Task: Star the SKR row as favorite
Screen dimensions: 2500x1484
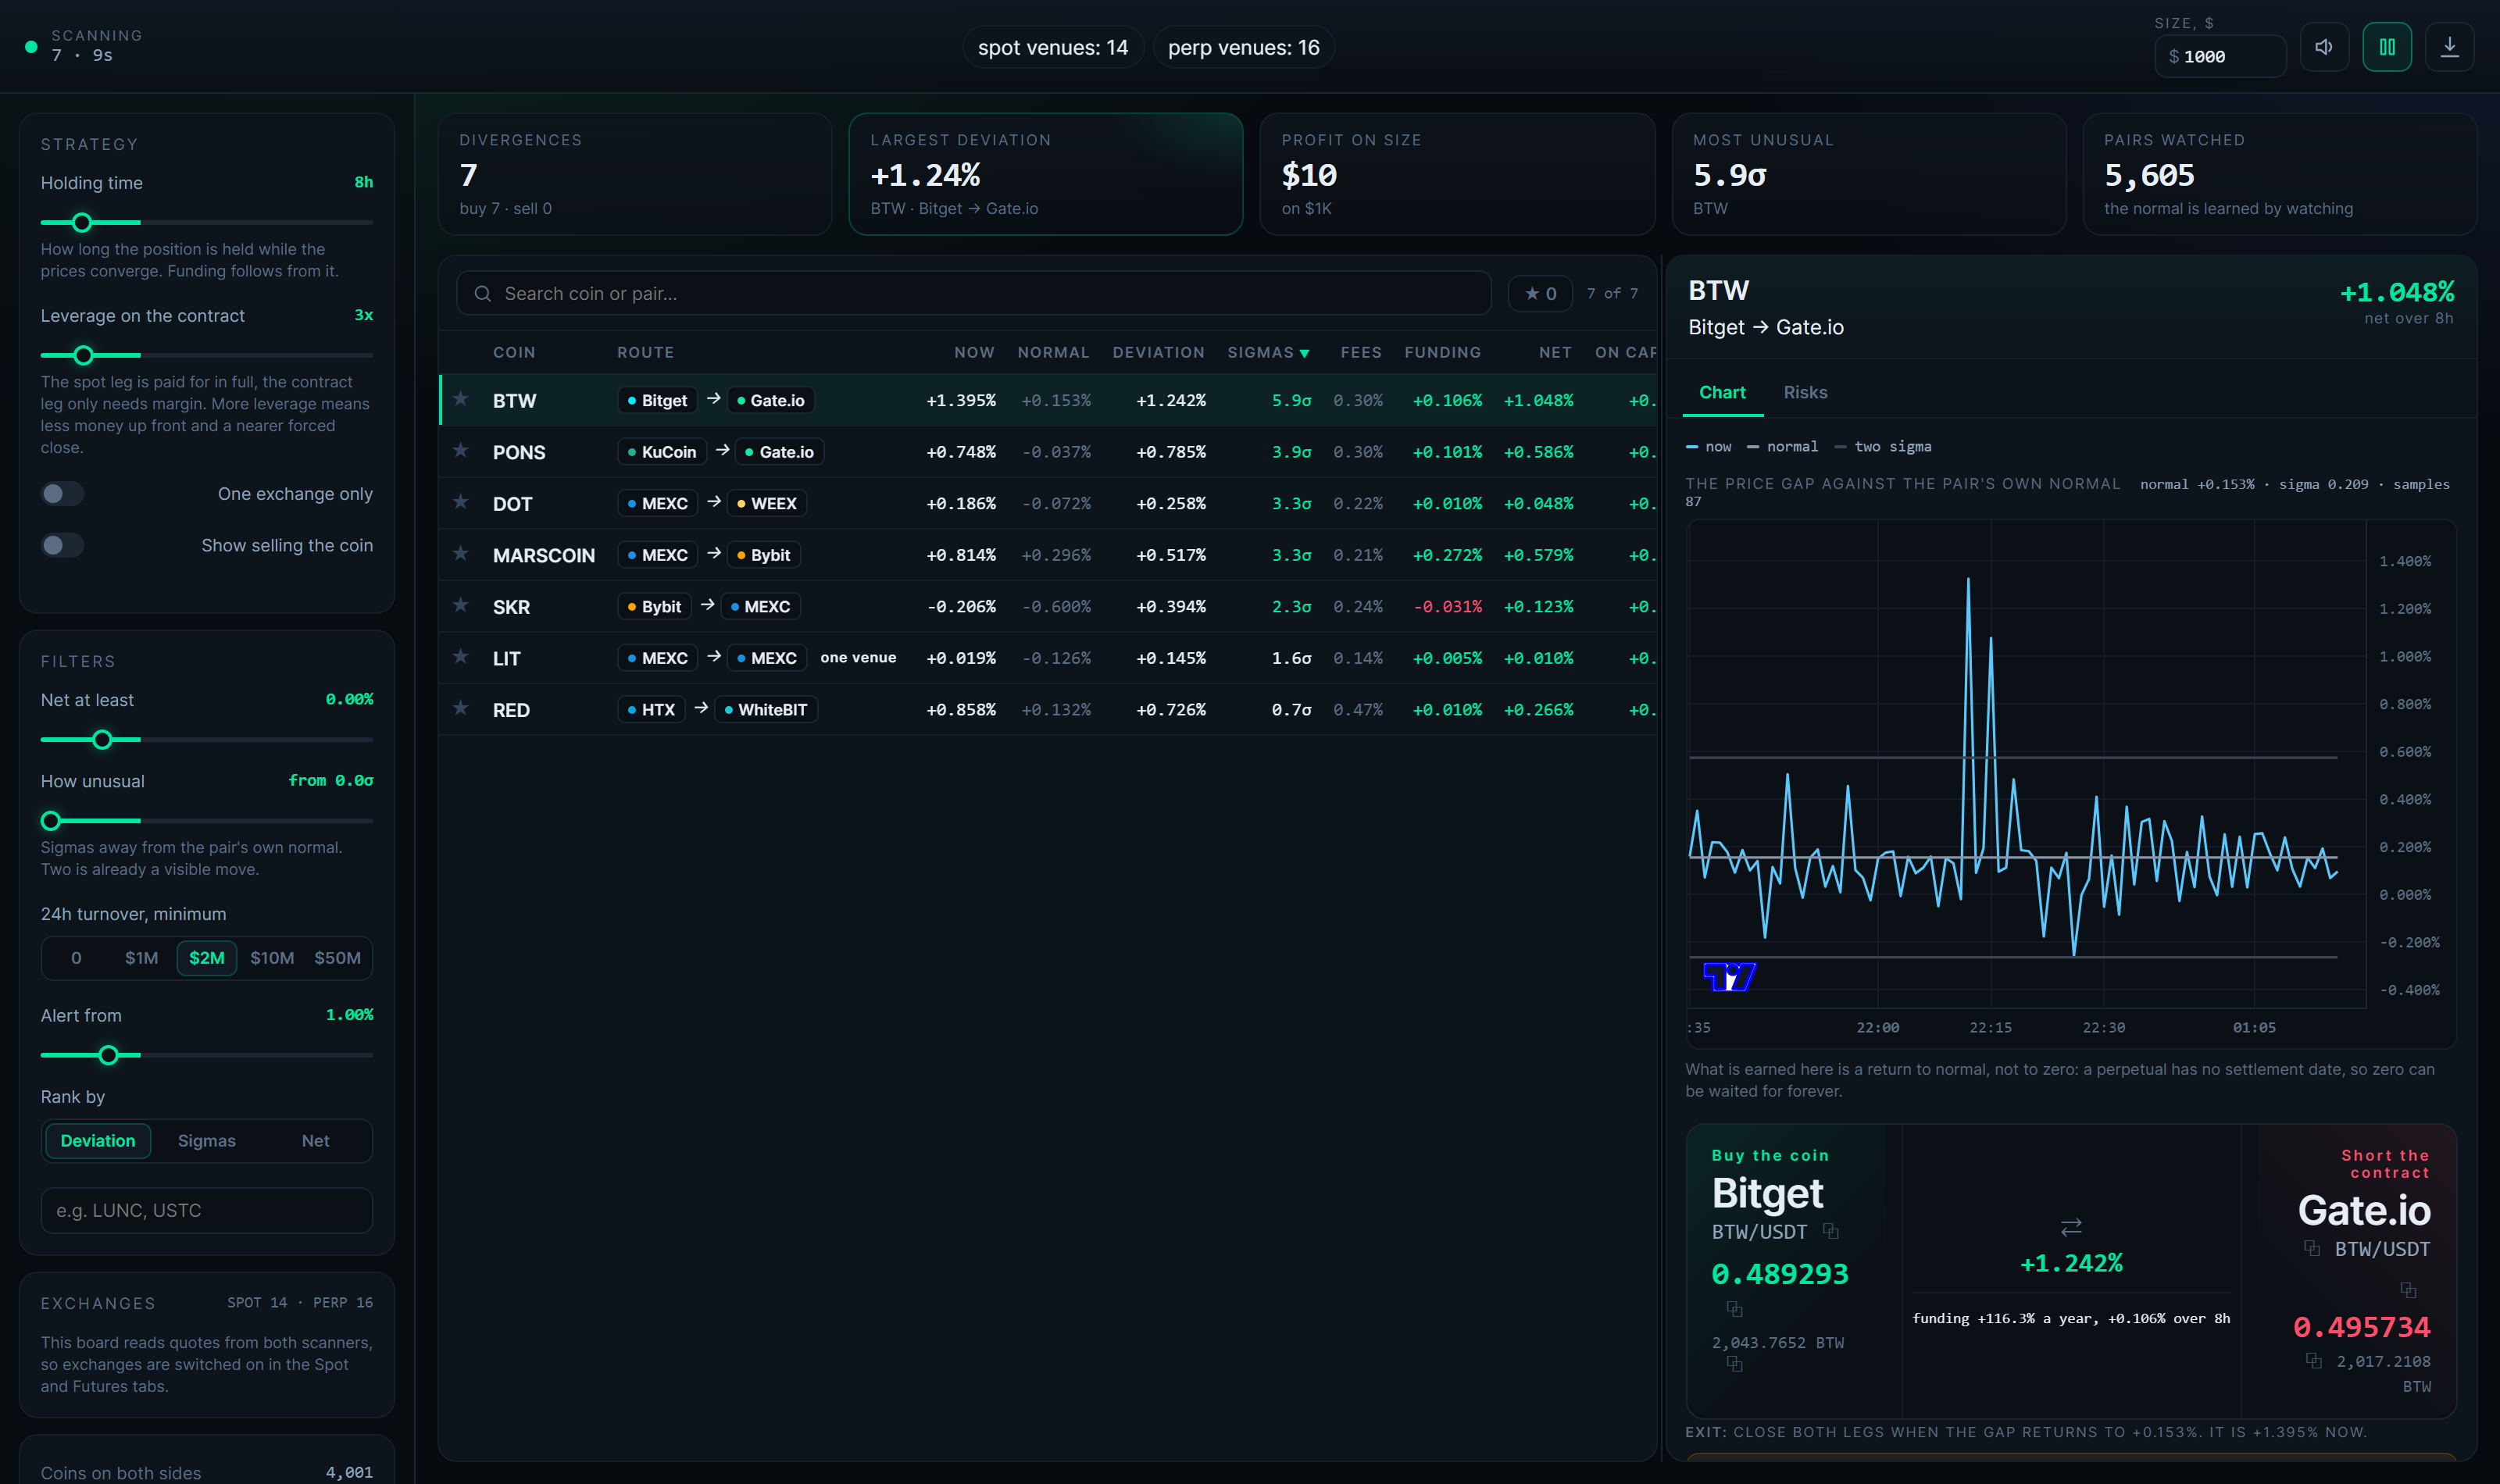Action: click(x=461, y=605)
